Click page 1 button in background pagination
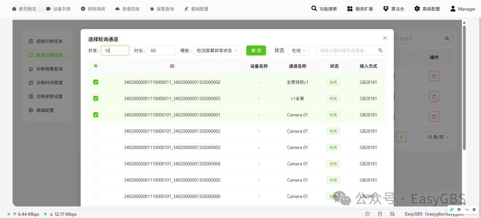This screenshot has height=218, width=481. point(401,137)
